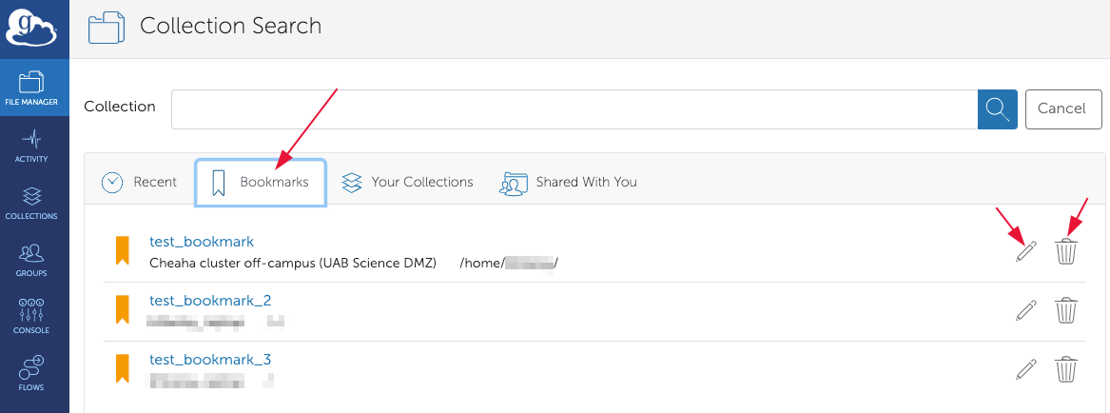Edit test_bookmark_3 with pencil icon
The height and width of the screenshot is (413, 1110).
1025,369
